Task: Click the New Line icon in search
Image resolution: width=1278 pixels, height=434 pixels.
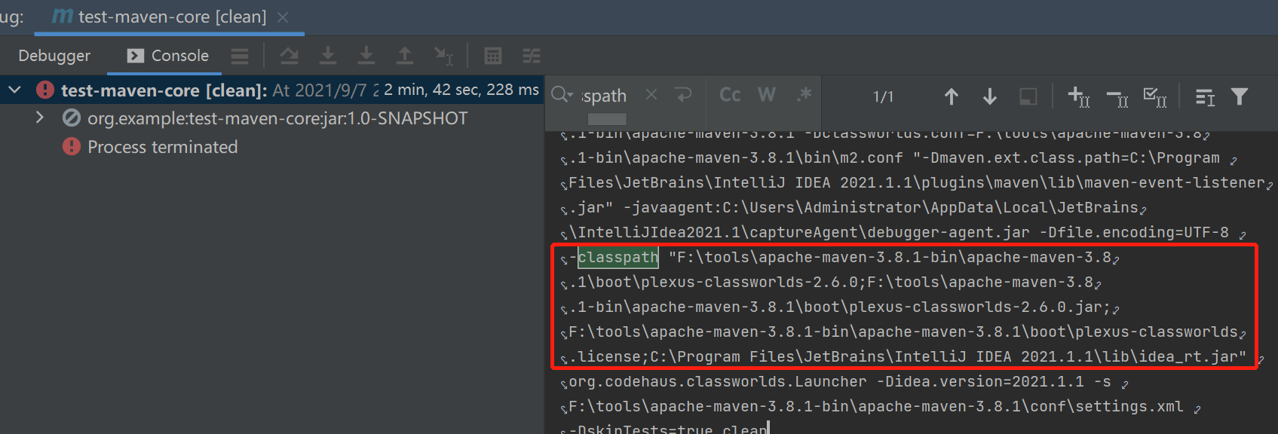Action: point(684,95)
